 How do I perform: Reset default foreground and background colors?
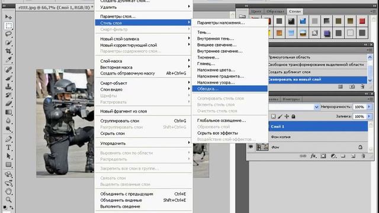pos(5,207)
